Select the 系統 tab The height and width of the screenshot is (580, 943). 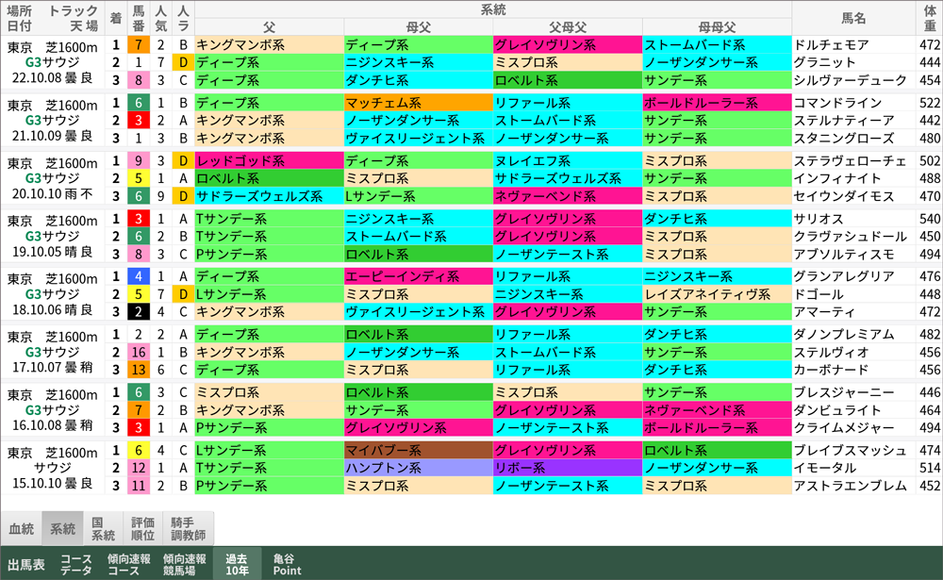tap(62, 528)
